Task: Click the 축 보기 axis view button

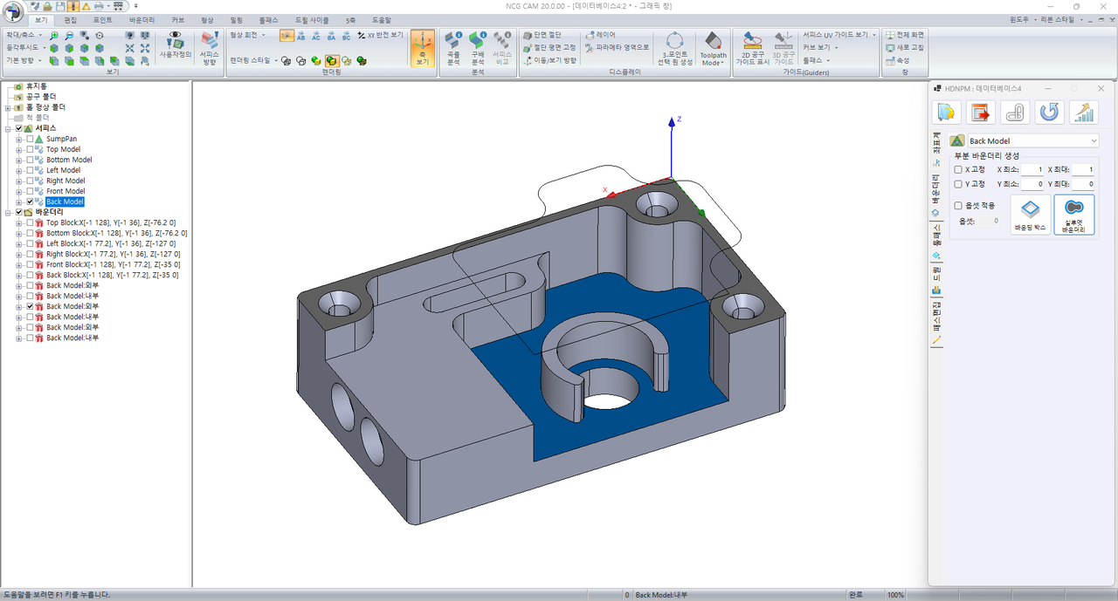Action: (x=423, y=48)
